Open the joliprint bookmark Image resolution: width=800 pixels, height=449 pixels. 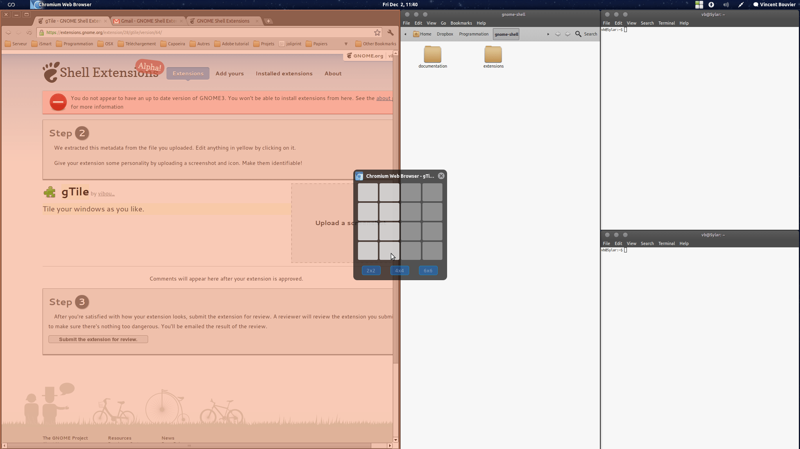(290, 44)
